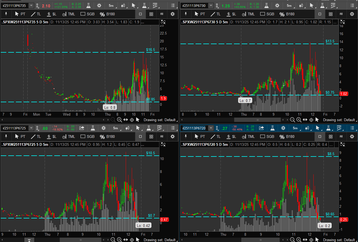Activate crosshair pan tool below P6725 chart

pyautogui.click(x=131, y=240)
